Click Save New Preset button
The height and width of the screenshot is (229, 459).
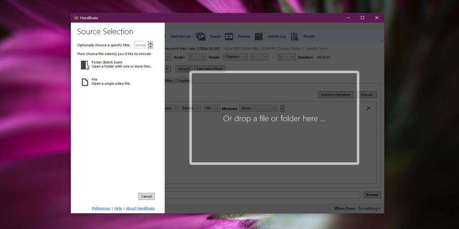[210, 69]
